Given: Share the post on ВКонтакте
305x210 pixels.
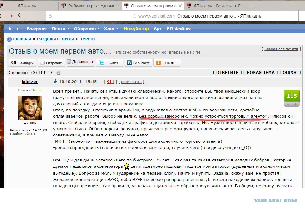Looking at the screenshot, I should (x=138, y=63).
